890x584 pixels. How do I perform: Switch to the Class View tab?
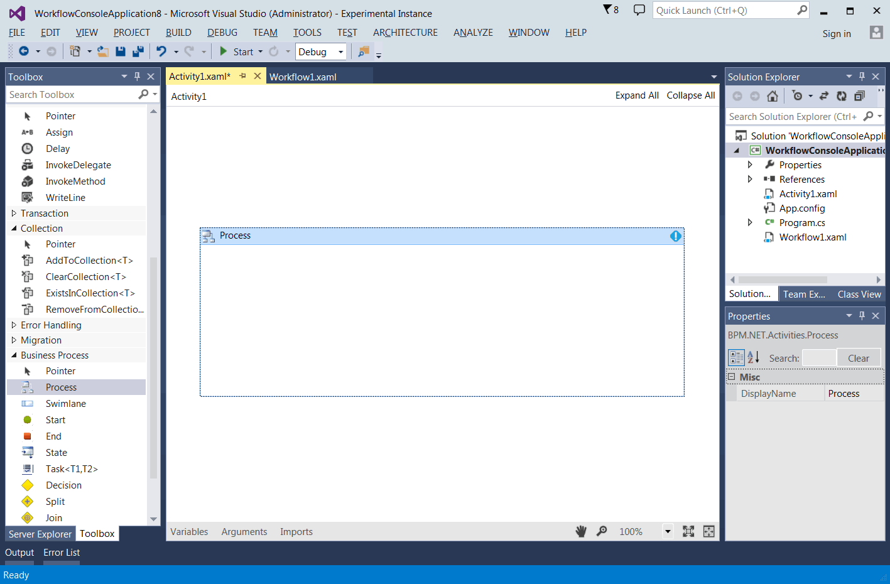click(x=859, y=294)
